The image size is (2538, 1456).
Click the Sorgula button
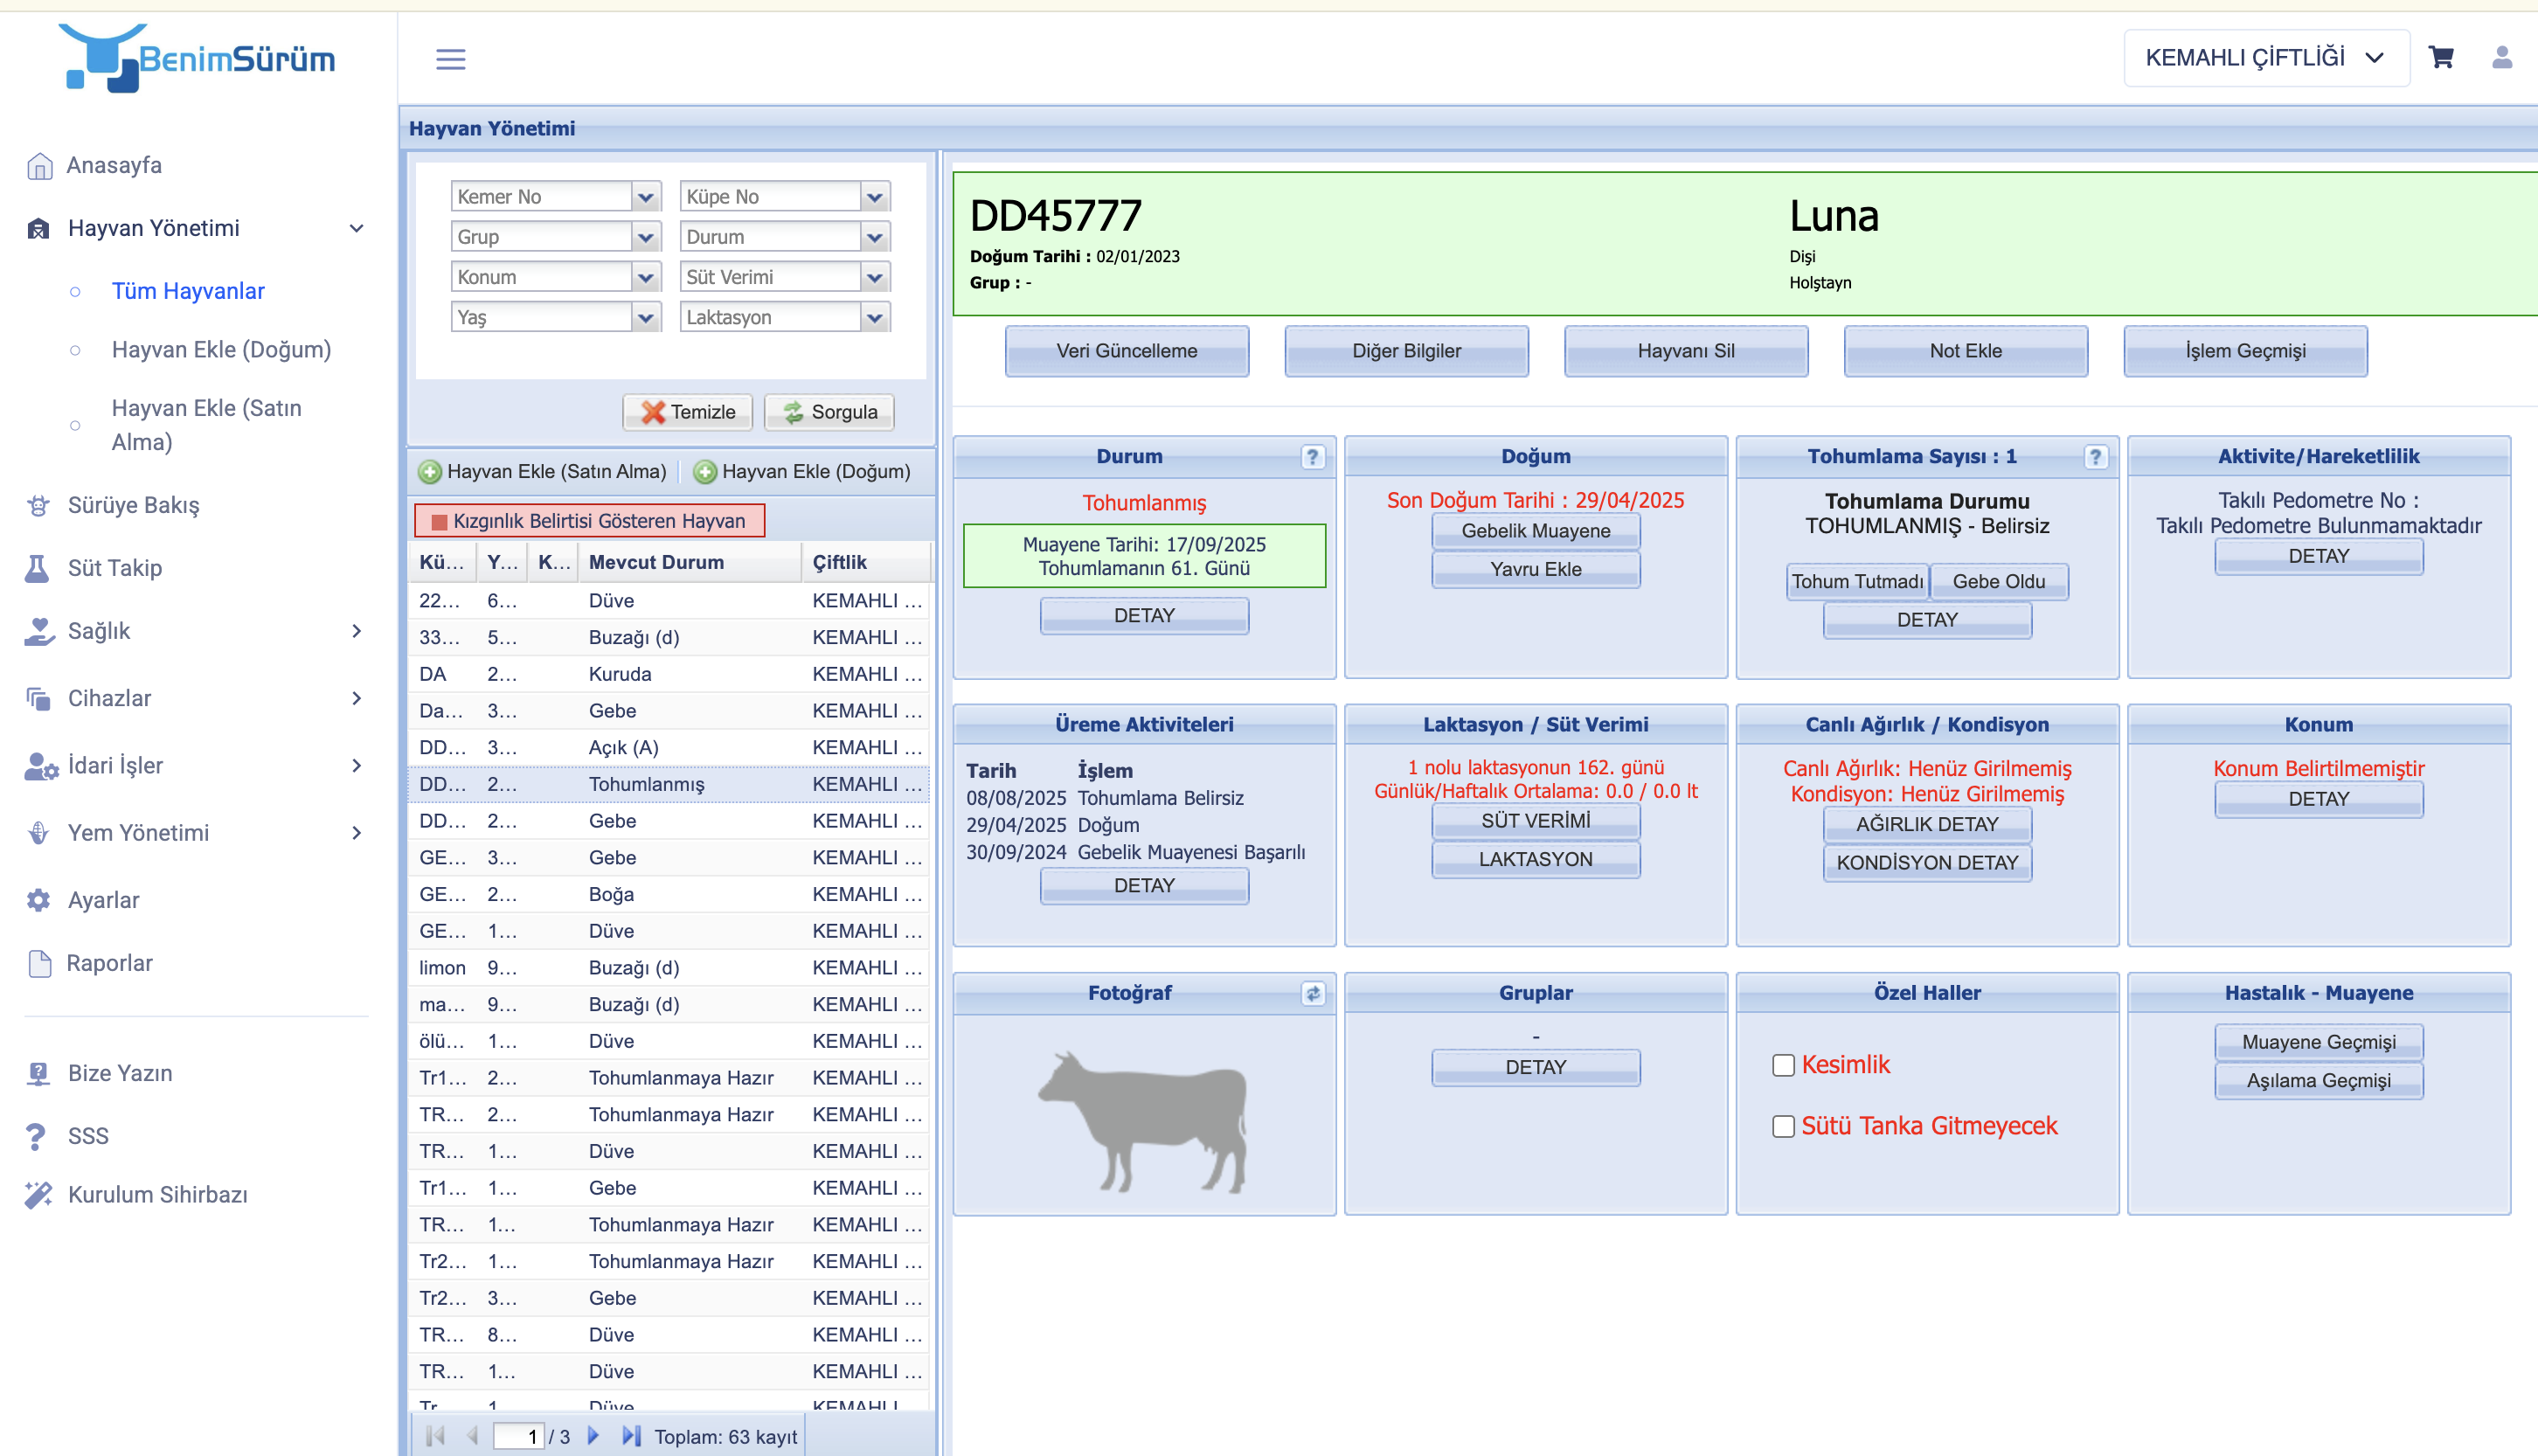829,412
